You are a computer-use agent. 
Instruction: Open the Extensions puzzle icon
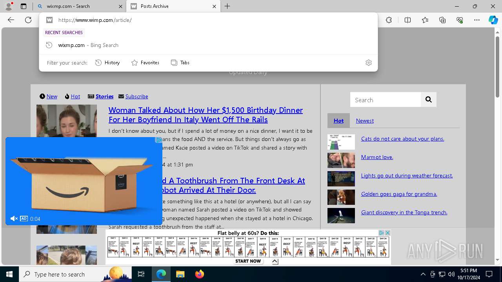389,20
